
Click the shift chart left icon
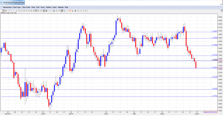pos(57,11)
